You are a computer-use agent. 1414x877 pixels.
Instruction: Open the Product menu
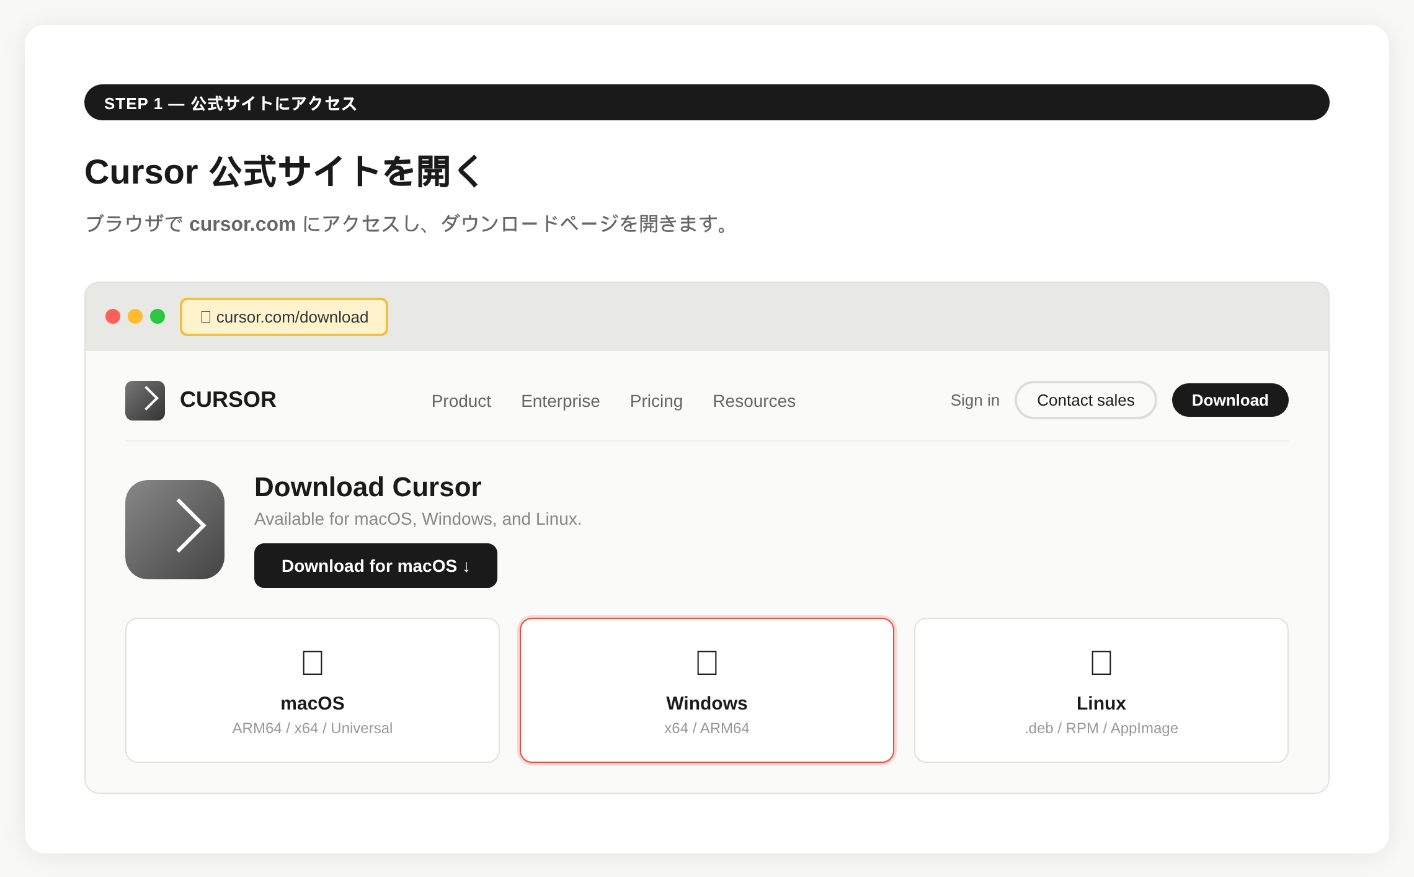(461, 401)
